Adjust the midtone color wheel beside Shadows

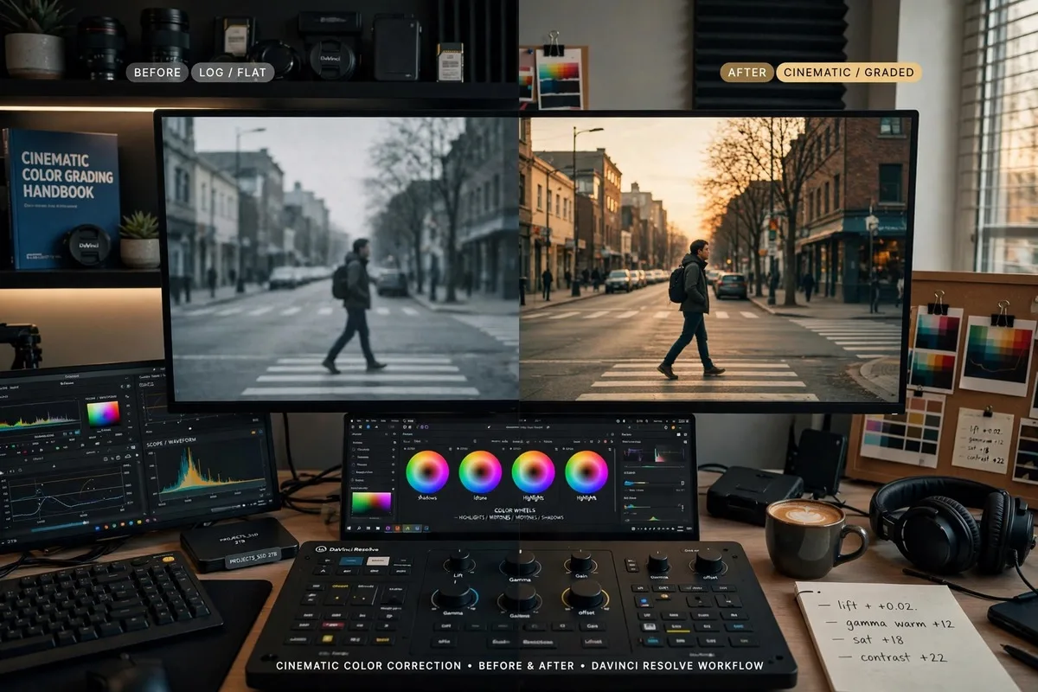(480, 471)
